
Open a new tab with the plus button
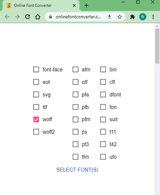tap(86, 5)
